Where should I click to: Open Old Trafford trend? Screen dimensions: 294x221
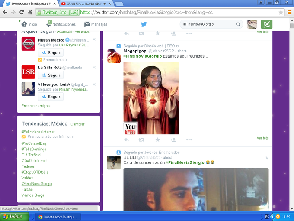(x=31, y=155)
